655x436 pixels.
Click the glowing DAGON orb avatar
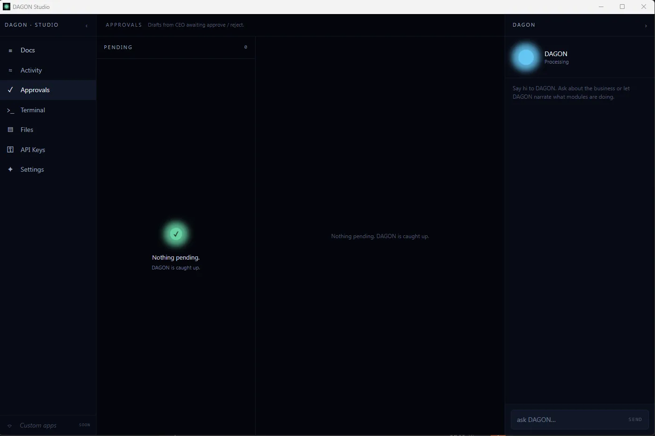[525, 57]
